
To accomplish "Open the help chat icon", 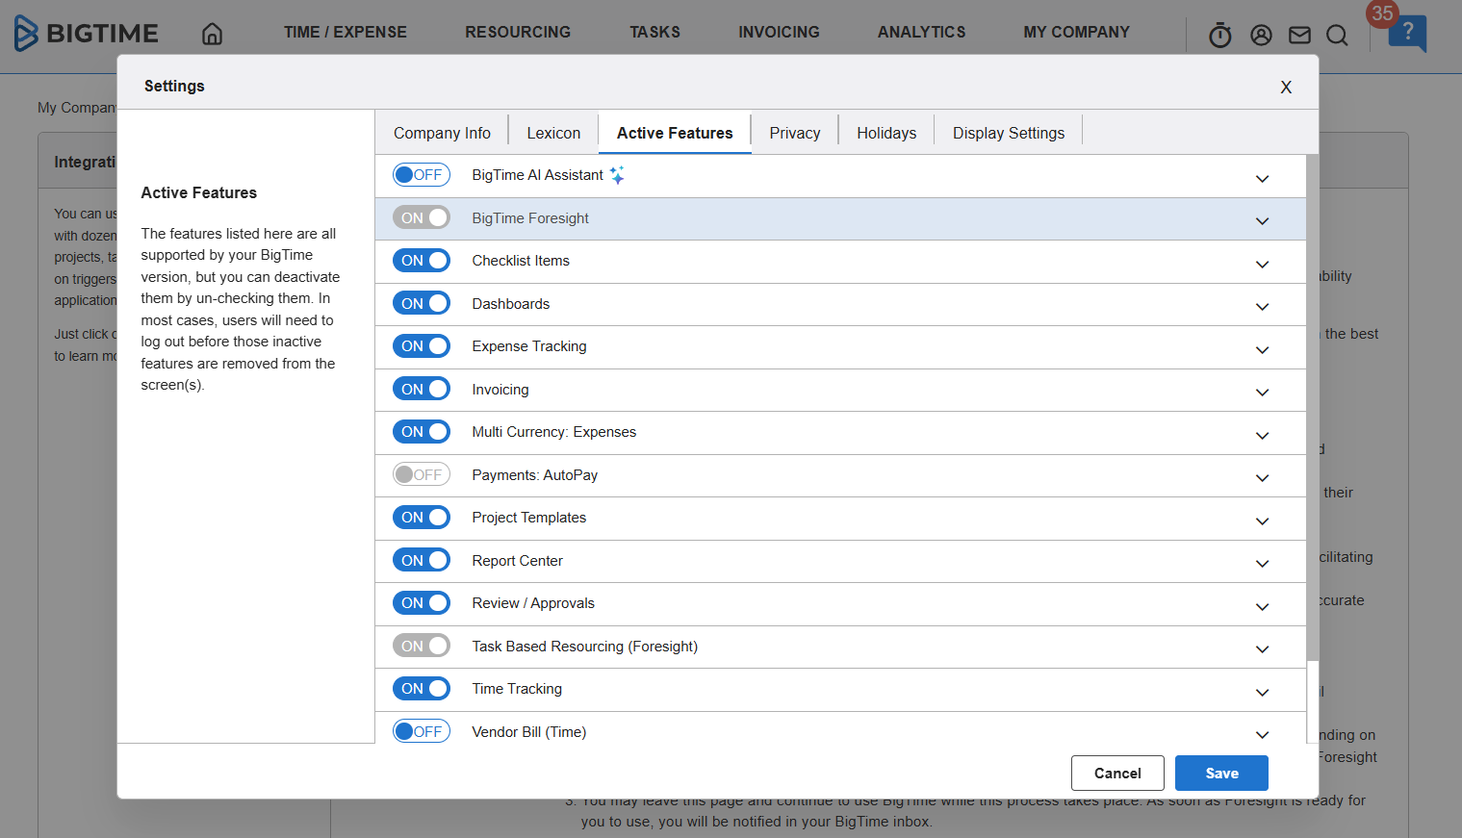I will 1408,34.
